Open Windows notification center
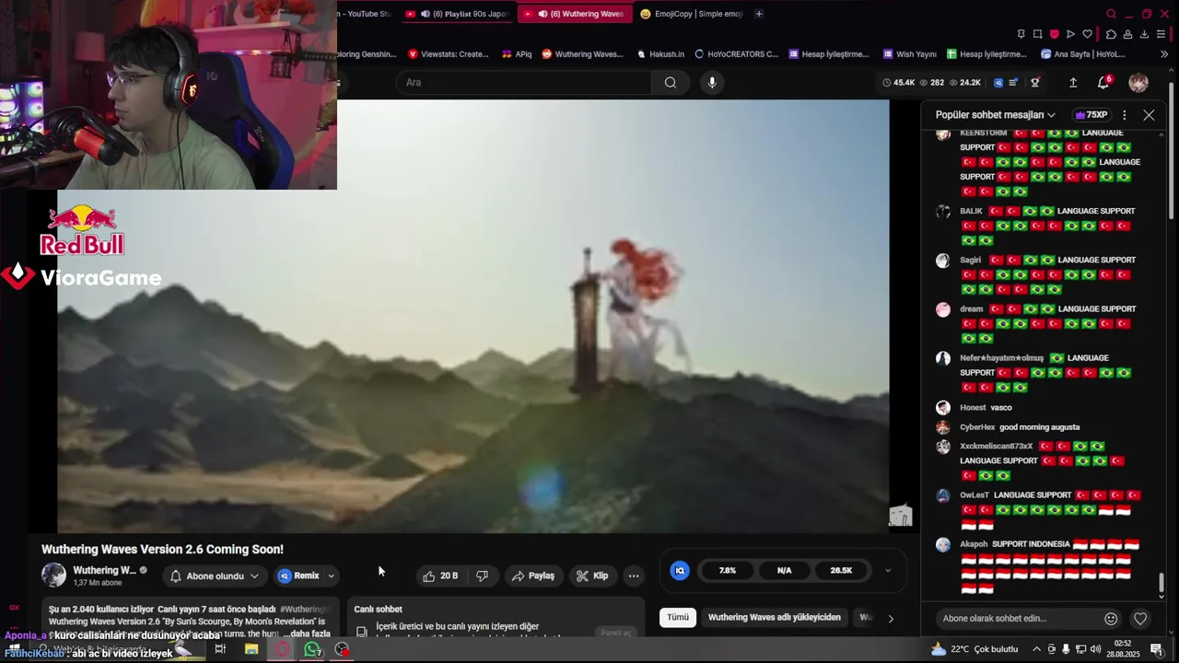1179x663 pixels. click(x=1157, y=649)
